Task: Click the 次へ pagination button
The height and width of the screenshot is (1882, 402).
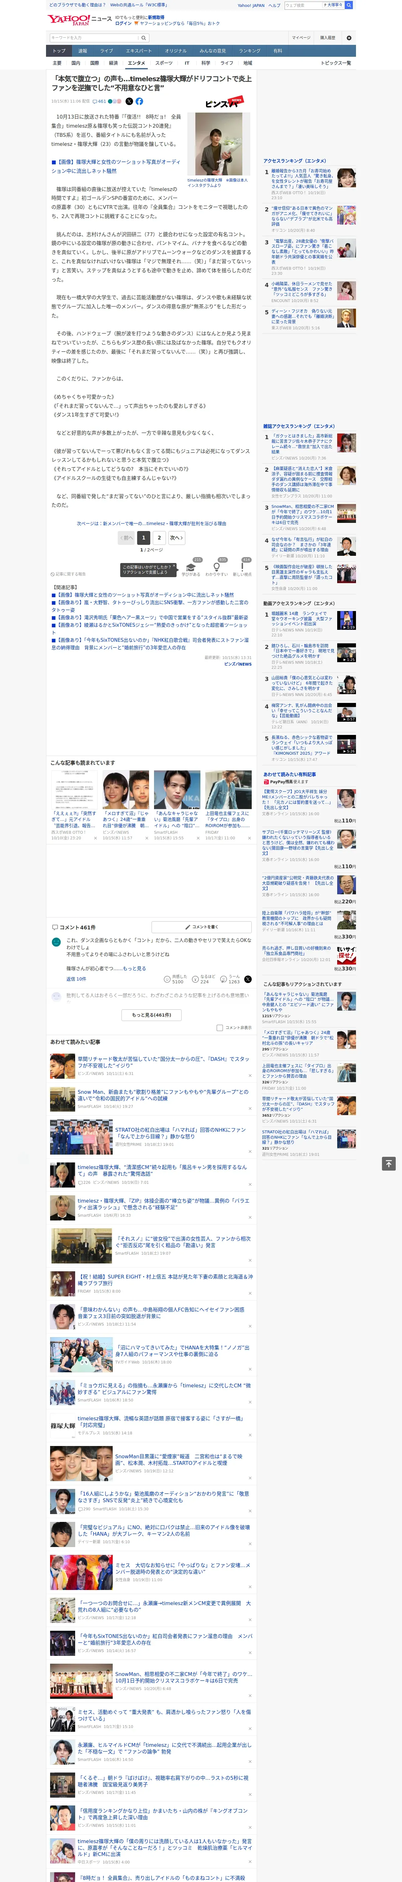Action: click(x=176, y=538)
